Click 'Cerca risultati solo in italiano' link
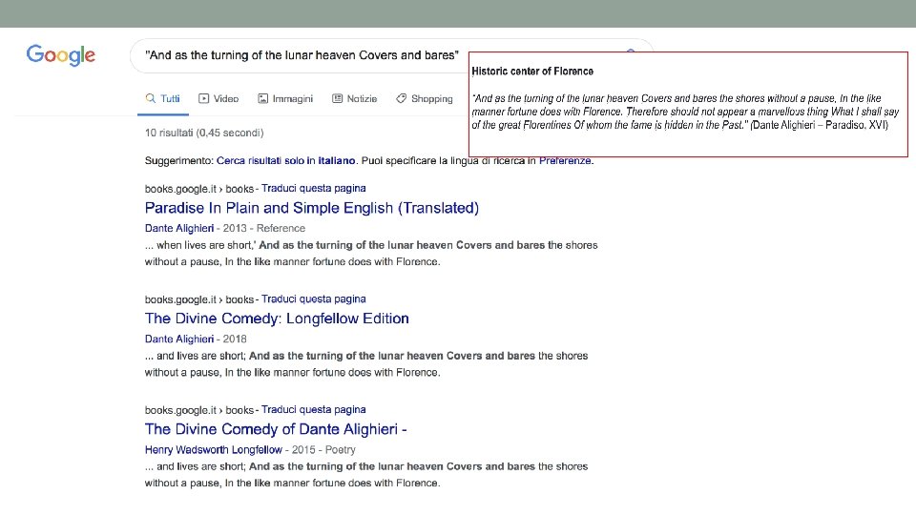 point(285,160)
